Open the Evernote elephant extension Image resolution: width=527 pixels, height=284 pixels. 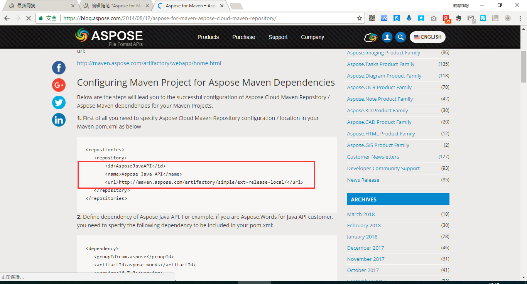click(x=458, y=18)
